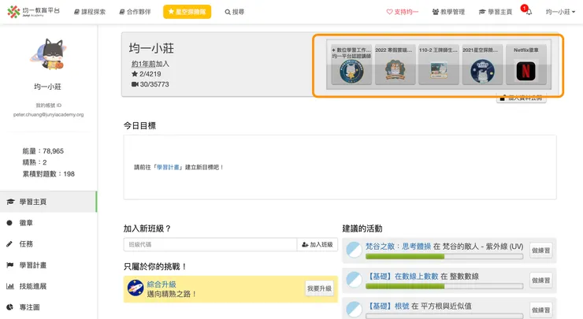Expand the 均一小莊 account dropdown

click(560, 12)
